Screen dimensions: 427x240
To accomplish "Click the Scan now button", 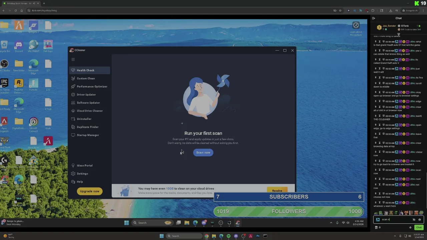I will (203, 152).
